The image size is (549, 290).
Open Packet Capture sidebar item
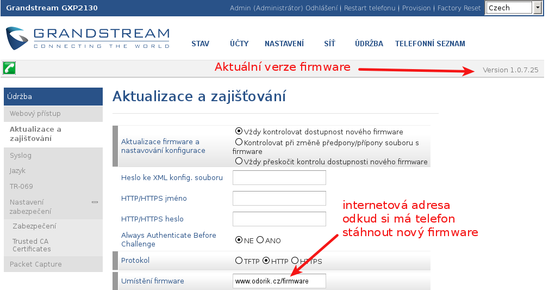pyautogui.click(x=36, y=264)
